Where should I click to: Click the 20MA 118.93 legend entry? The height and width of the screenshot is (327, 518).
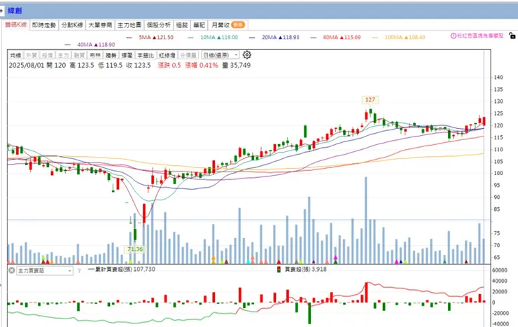[274, 37]
